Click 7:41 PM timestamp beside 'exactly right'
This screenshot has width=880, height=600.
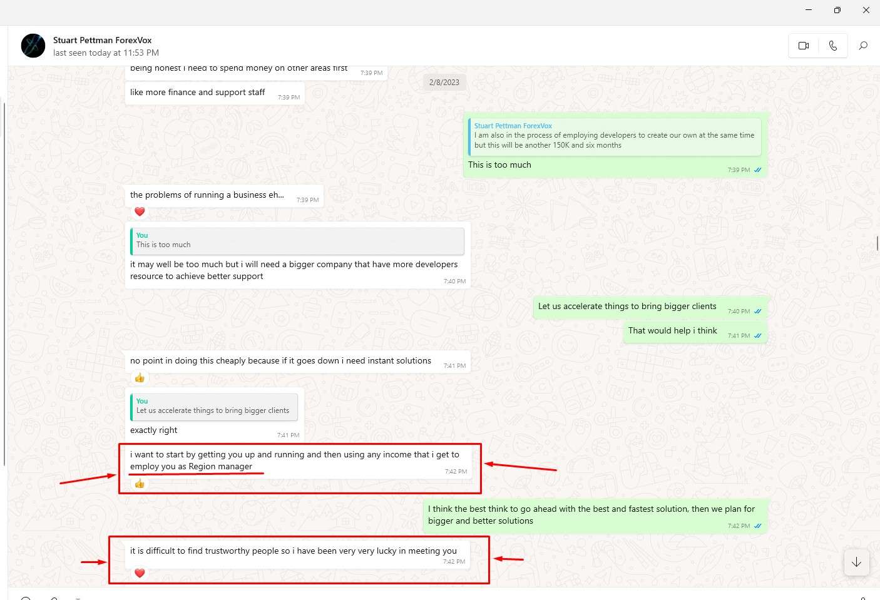[288, 435]
